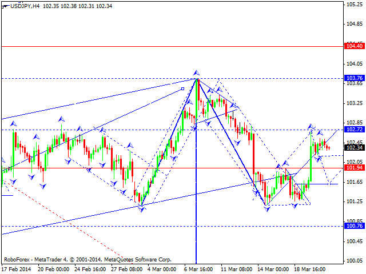Click the fractal arrow below the 4 Mar low
The height and width of the screenshot is (274, 366).
coord(141,209)
